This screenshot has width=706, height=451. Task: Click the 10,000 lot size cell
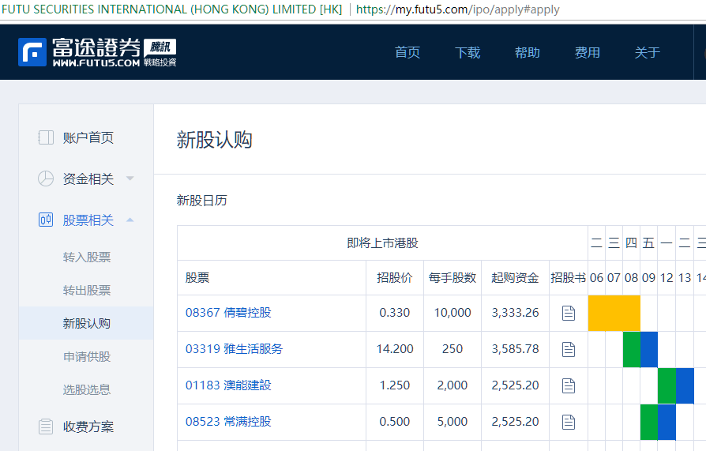452,313
